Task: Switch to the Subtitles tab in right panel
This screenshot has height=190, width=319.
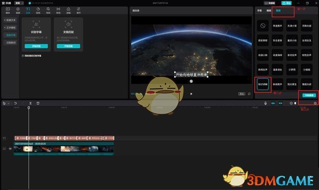Action: pyautogui.click(x=259, y=10)
